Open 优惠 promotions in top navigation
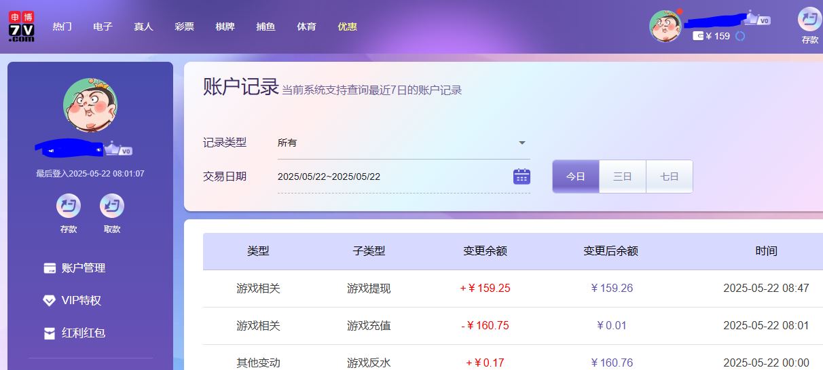The width and height of the screenshot is (823, 370). point(347,27)
